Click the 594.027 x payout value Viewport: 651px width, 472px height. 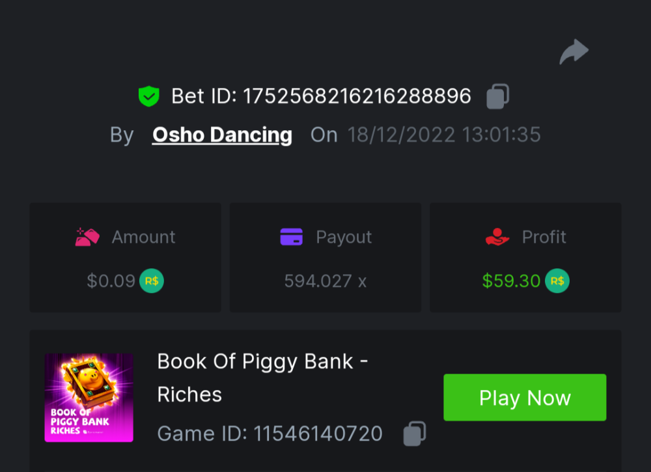click(x=325, y=281)
